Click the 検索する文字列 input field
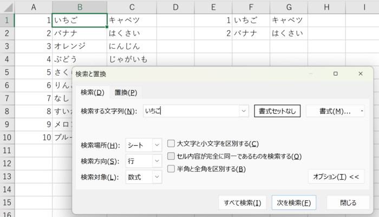The width and height of the screenshot is (379, 217). [191, 111]
